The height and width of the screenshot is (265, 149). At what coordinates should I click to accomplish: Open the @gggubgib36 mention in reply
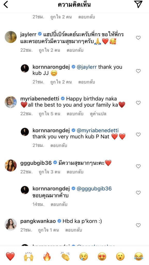coord(94,189)
